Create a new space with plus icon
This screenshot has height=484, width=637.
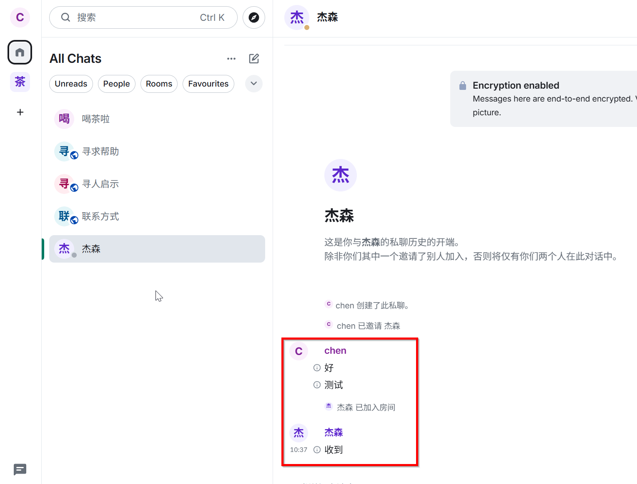20,112
